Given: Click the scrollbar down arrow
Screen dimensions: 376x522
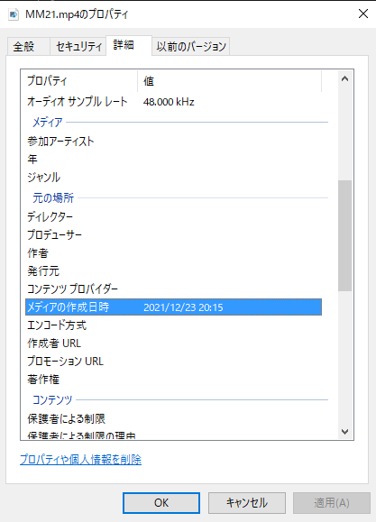Looking at the screenshot, I should point(345,432).
